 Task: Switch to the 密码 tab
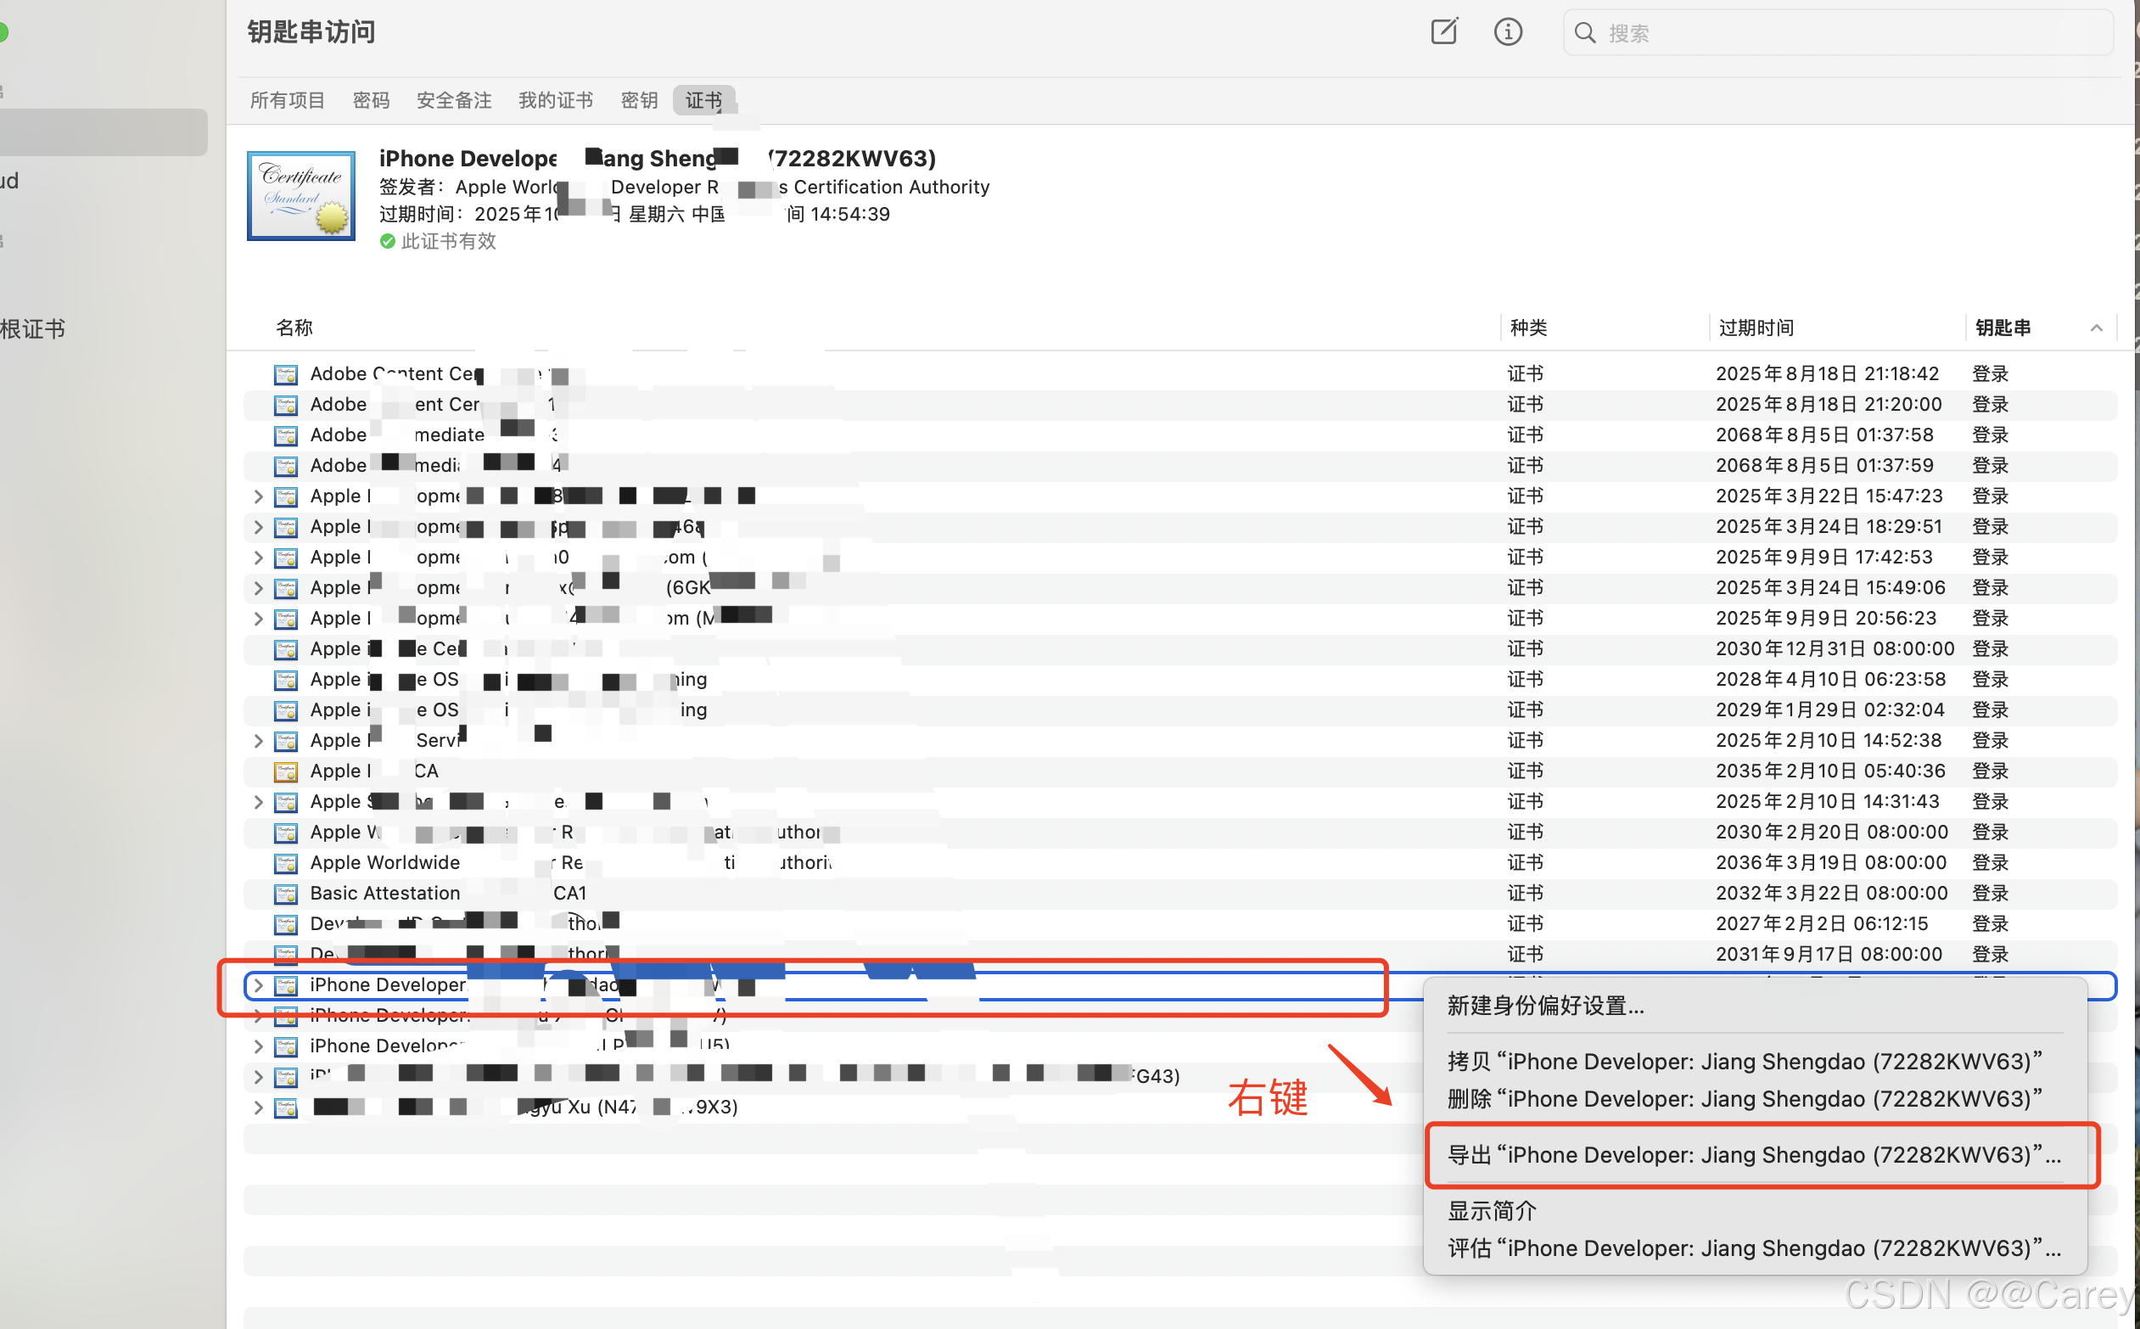click(371, 100)
